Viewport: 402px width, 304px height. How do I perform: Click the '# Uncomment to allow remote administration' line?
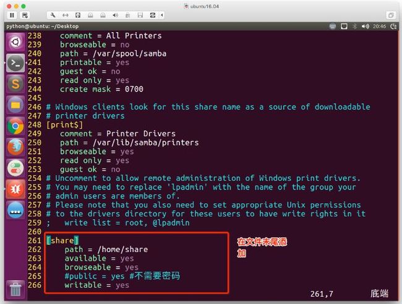(203, 178)
